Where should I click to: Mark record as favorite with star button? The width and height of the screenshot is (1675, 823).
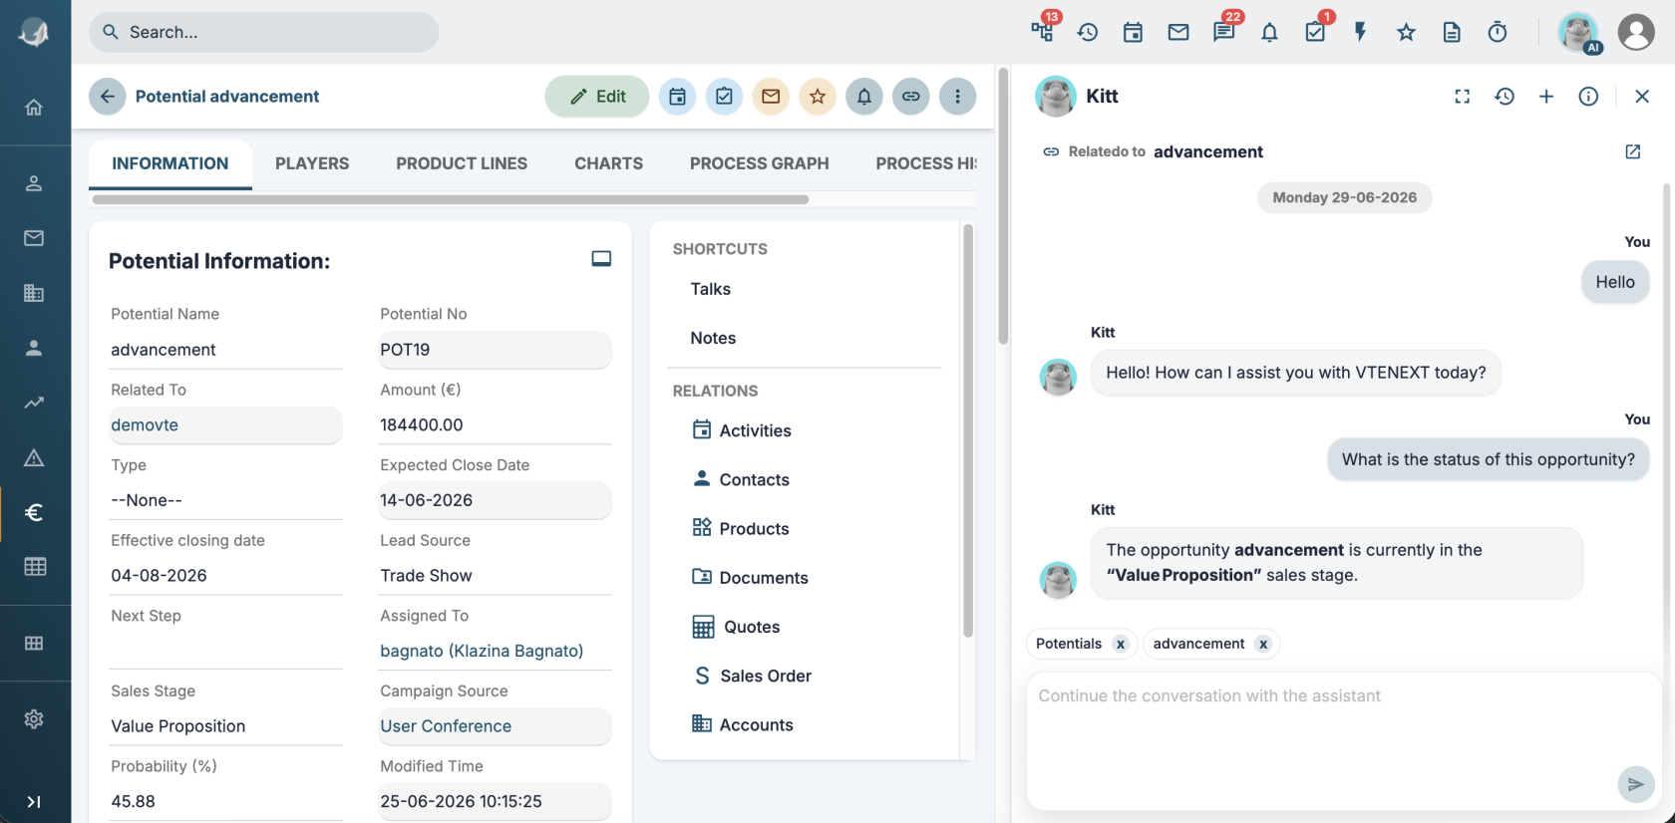(818, 97)
